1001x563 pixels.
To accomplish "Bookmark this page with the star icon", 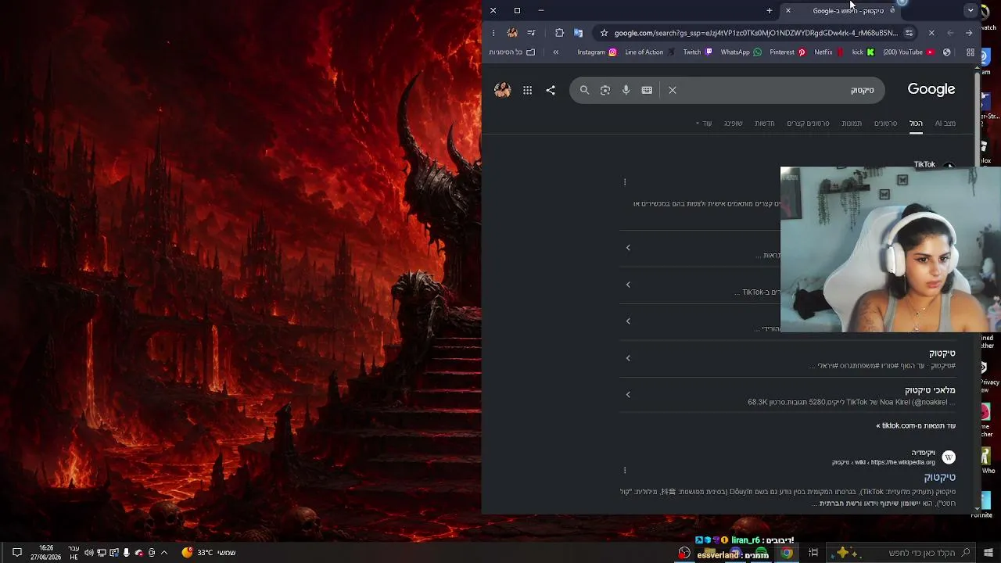I will (604, 33).
